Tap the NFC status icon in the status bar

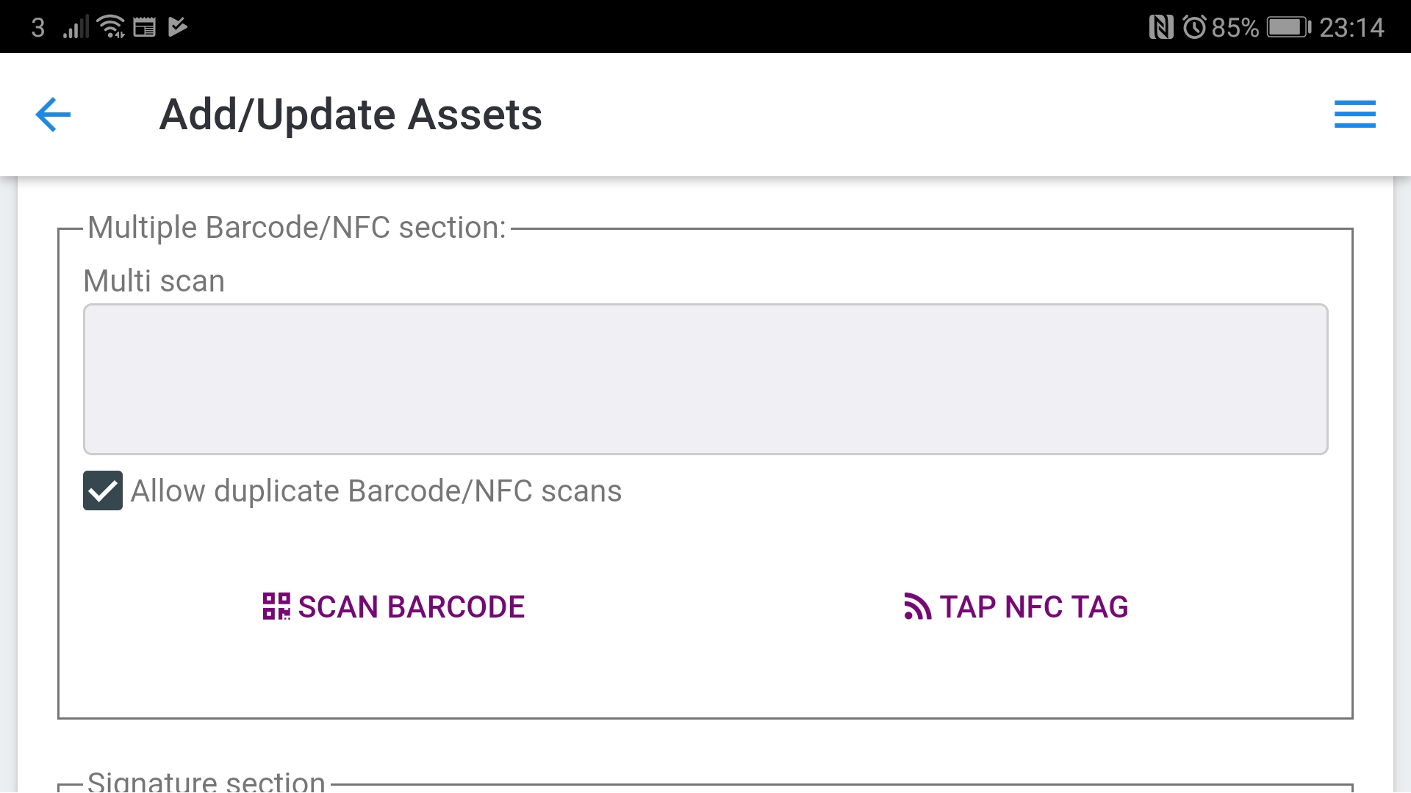(1163, 26)
